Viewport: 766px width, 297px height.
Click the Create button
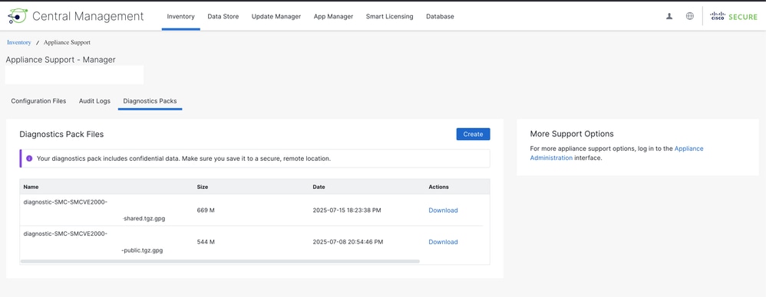coord(473,135)
